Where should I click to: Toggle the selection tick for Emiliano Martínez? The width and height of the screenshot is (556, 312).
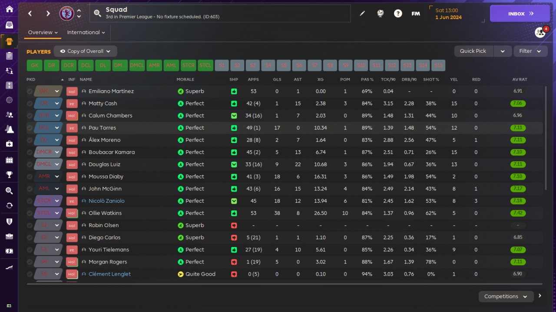point(30,91)
